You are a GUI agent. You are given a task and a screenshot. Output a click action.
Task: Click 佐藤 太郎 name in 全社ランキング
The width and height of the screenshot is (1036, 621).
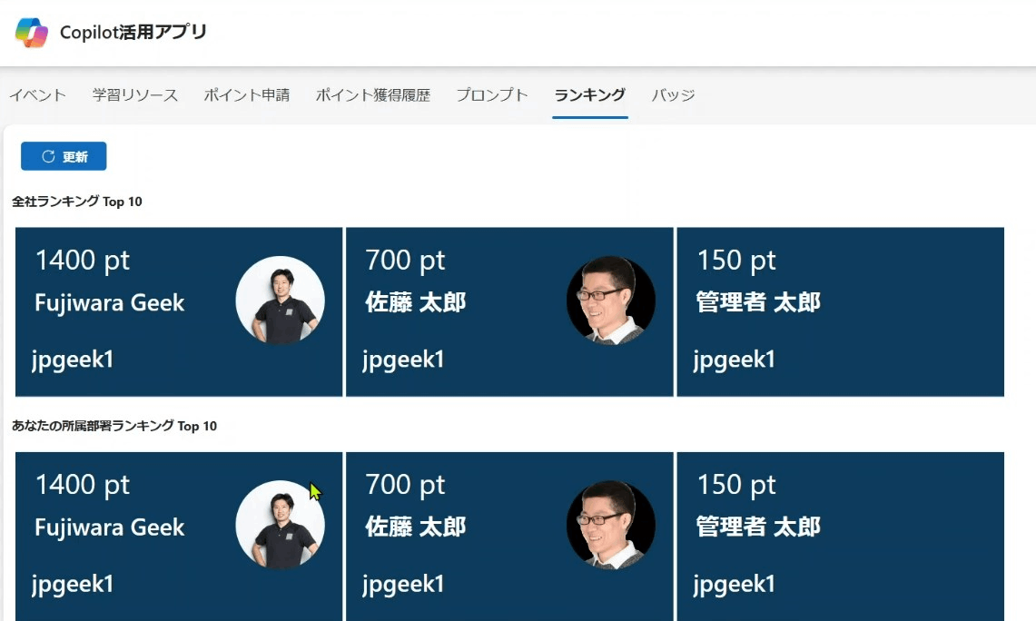[416, 302]
